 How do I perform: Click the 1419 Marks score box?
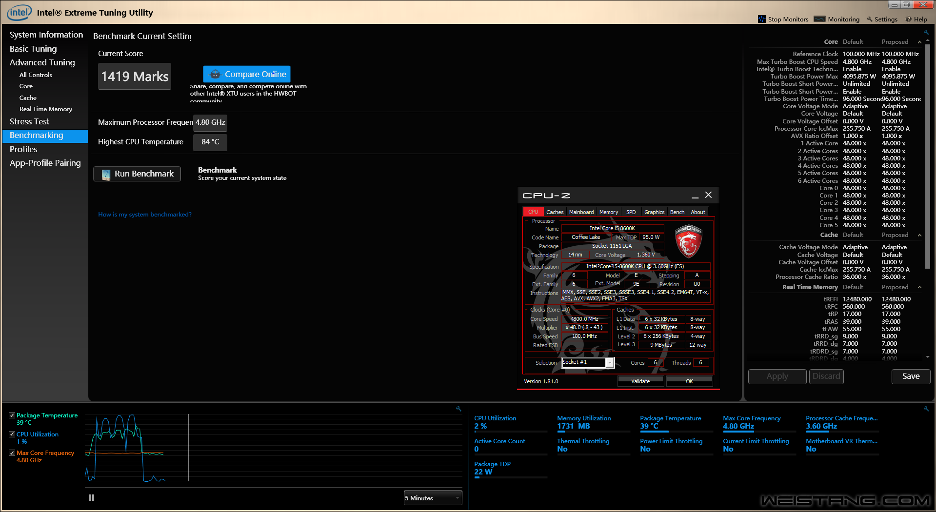click(x=135, y=77)
